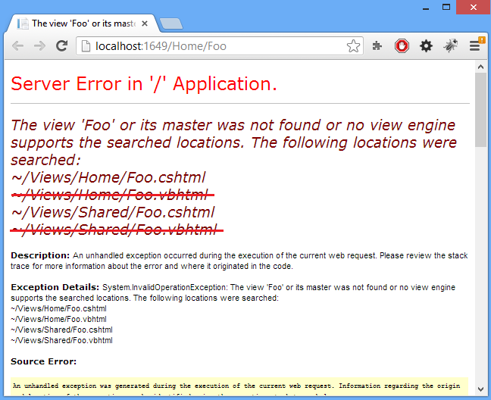Screen dimensions: 491x400
Task: Close the browser window
Action: pyautogui.click(x=474, y=8)
